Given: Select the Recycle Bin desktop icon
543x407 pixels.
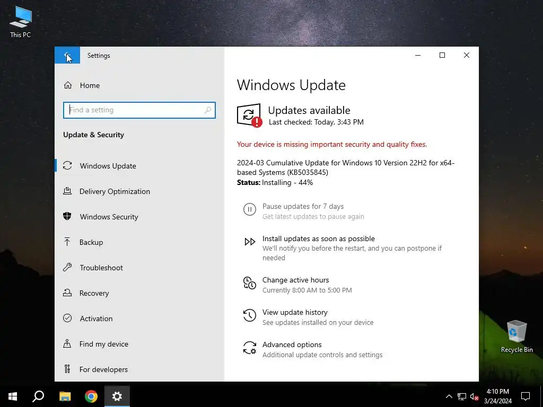Looking at the screenshot, I should click(516, 337).
